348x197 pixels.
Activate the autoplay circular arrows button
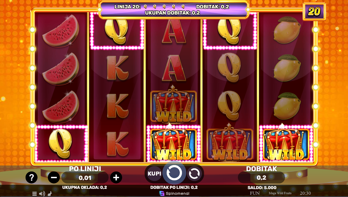coord(194,174)
